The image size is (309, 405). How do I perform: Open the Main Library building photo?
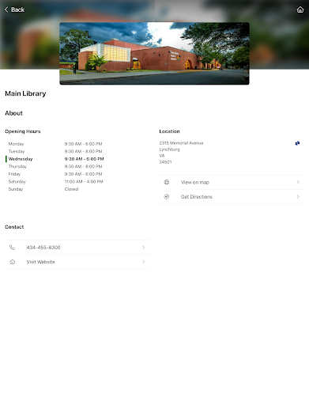pyautogui.click(x=154, y=54)
